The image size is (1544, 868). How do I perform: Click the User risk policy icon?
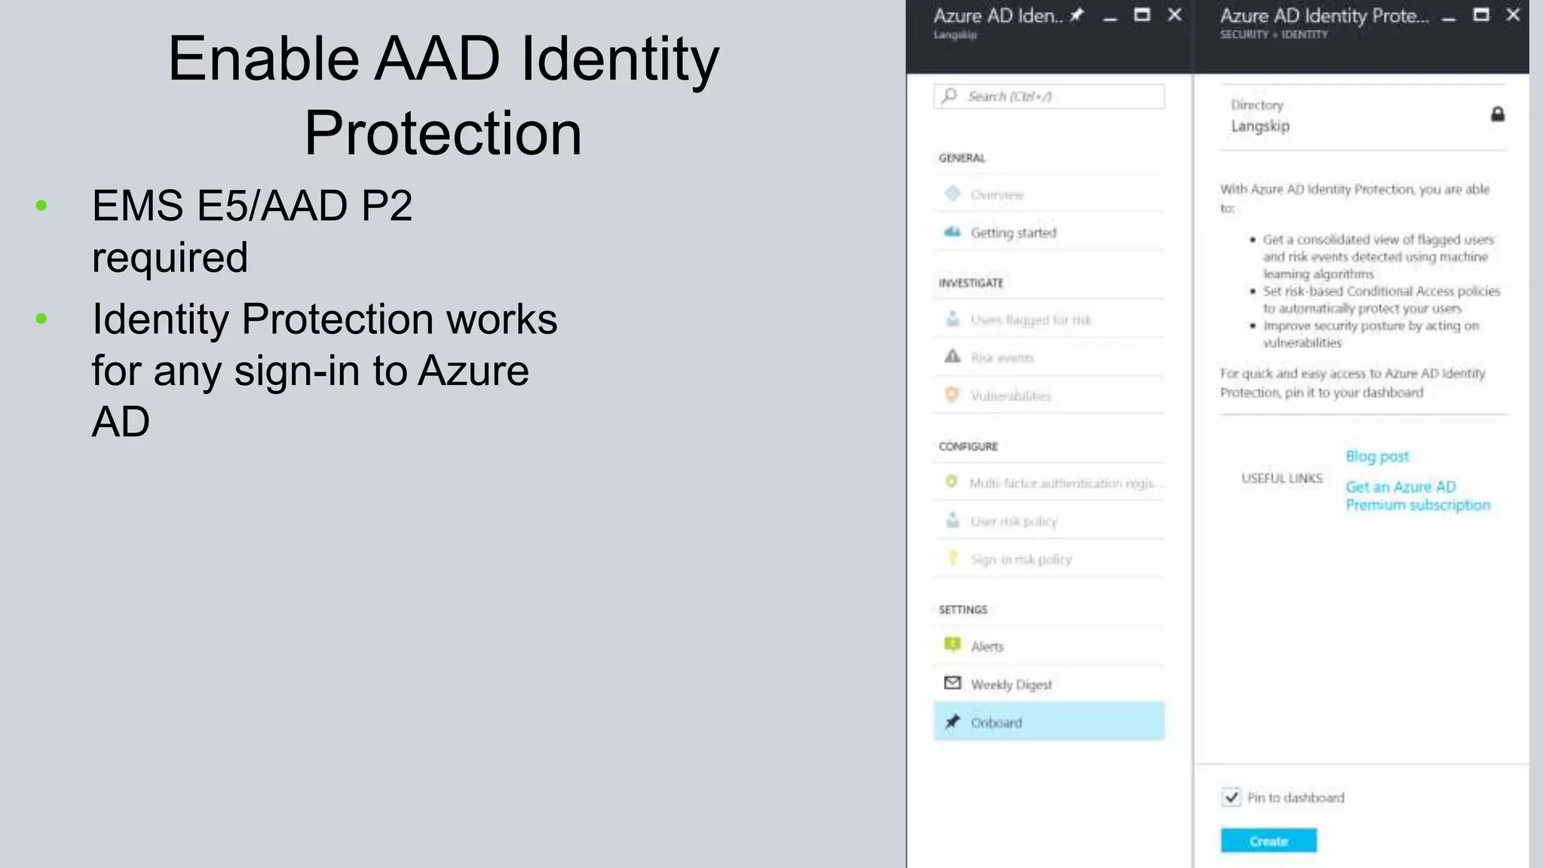(x=952, y=520)
